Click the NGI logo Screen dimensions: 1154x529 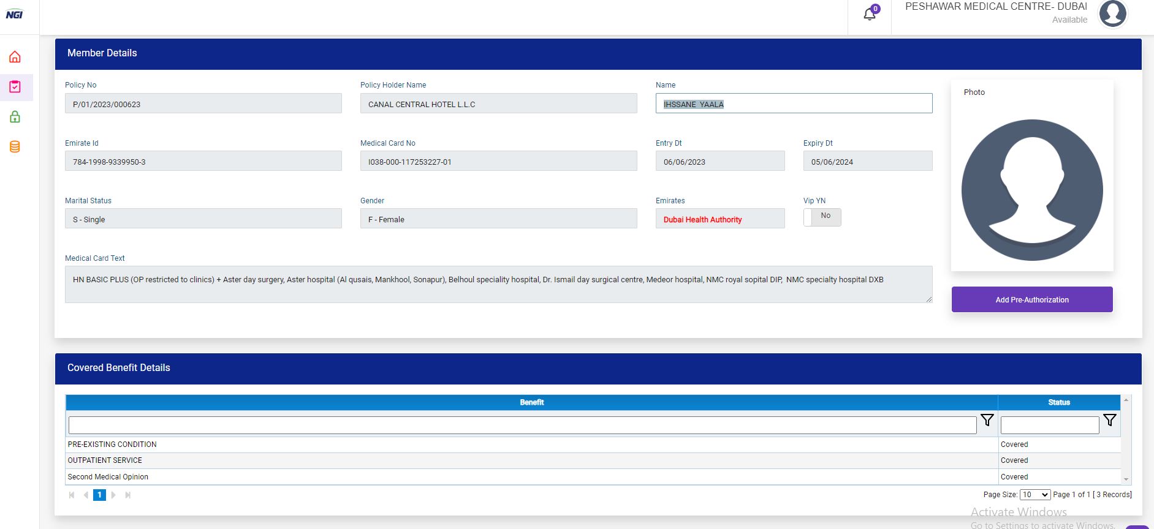click(x=14, y=15)
